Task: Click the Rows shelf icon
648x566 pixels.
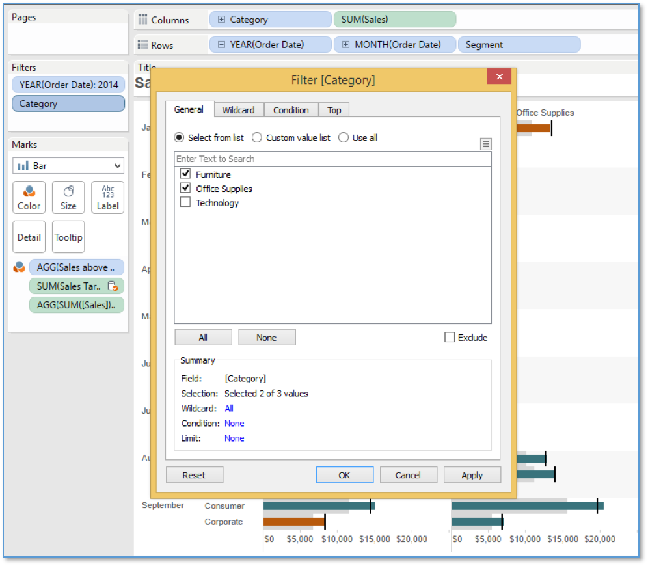Action: point(142,45)
